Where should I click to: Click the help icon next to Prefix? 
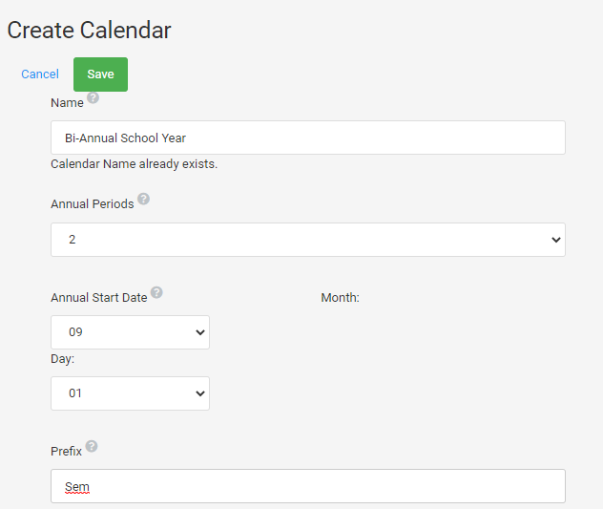[92, 446]
